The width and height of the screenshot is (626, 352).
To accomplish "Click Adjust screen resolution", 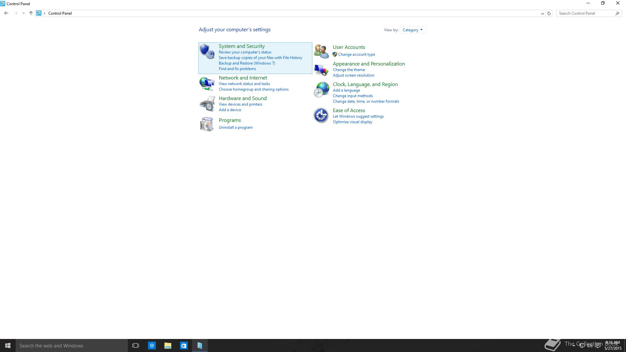I will point(353,75).
